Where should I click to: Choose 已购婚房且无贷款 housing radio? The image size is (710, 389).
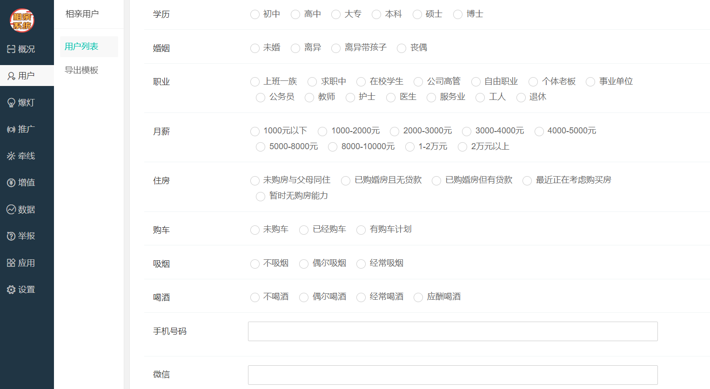point(346,180)
